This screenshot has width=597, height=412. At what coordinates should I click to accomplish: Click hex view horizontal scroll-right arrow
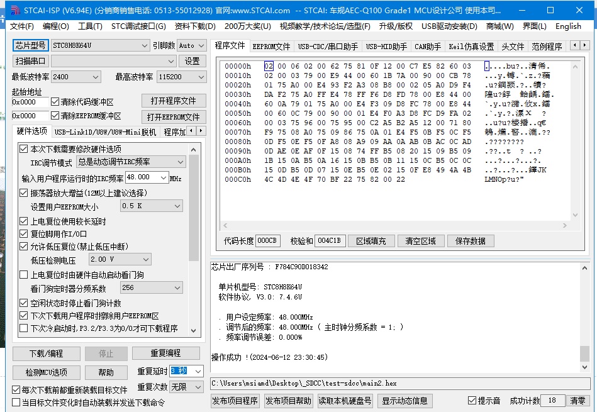click(565, 225)
